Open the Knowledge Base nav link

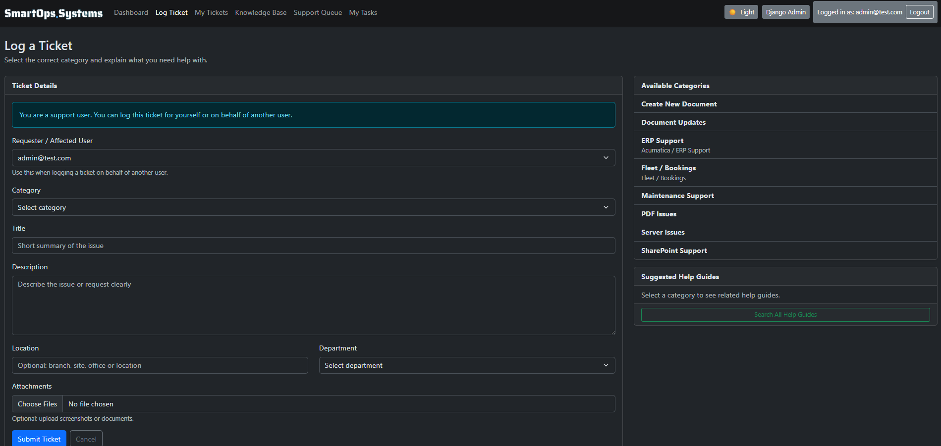[261, 12]
